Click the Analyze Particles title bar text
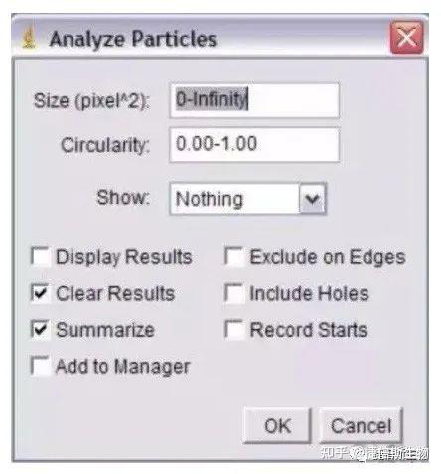This screenshot has width=441, height=474. pos(132,39)
